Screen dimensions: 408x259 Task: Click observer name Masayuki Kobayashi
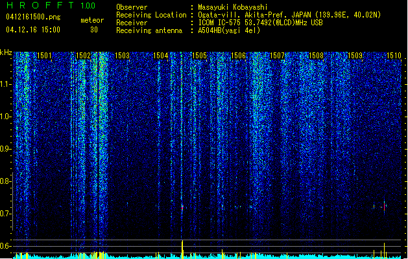click(233, 7)
